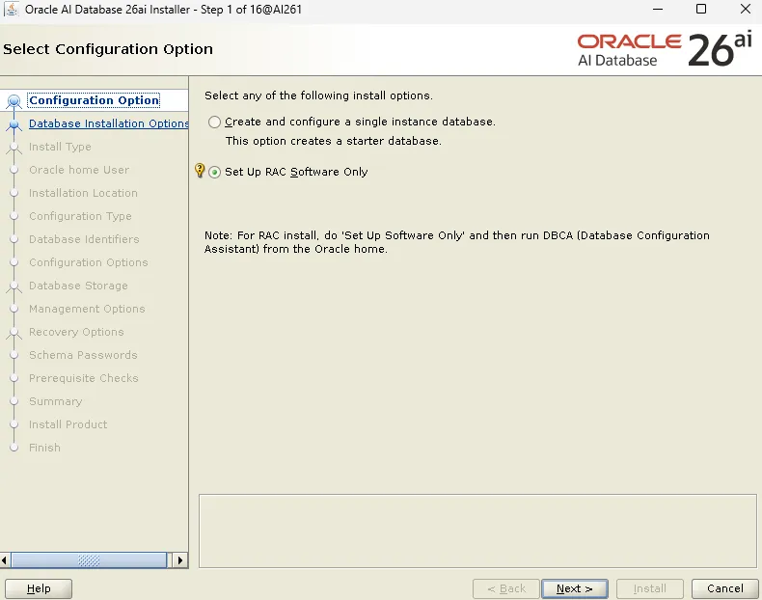Close the installer window
The width and height of the screenshot is (762, 600).
(x=745, y=10)
